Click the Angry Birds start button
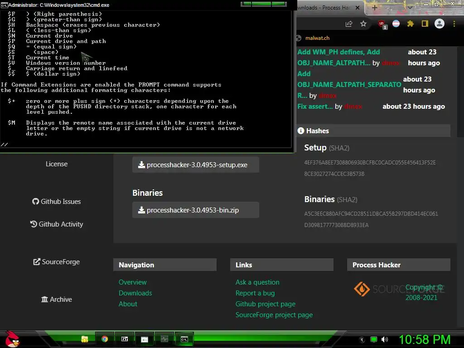The width and height of the screenshot is (464, 348). (12, 339)
